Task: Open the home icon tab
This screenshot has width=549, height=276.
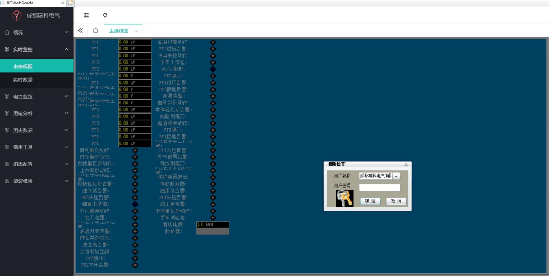Action: (95, 31)
